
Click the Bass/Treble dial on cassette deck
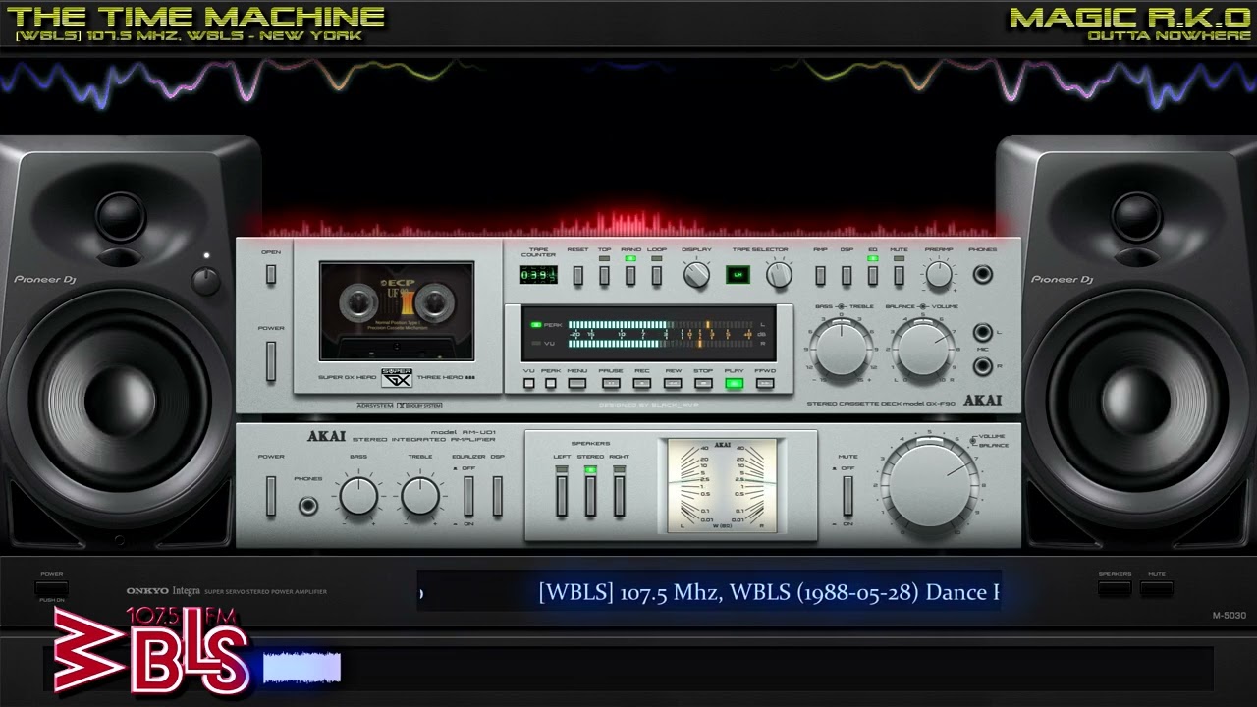[842, 349]
